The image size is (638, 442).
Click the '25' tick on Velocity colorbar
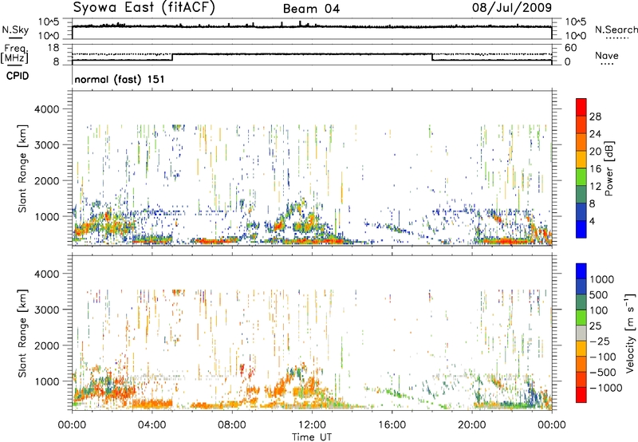(x=595, y=326)
